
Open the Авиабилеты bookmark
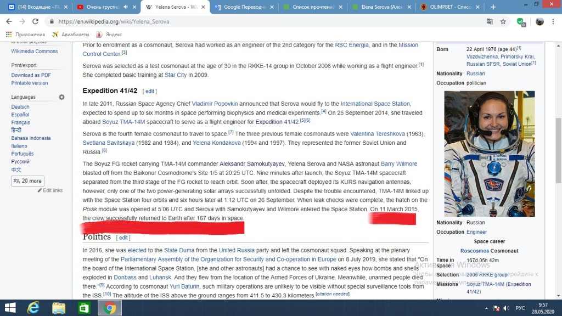click(71, 35)
